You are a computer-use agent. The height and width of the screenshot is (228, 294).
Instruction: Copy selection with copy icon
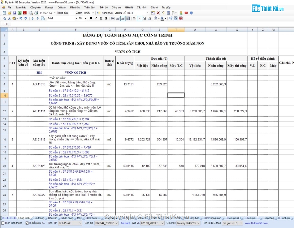pyautogui.click(x=5, y=18)
